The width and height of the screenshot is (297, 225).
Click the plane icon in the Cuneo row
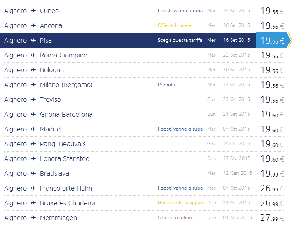point(33,11)
